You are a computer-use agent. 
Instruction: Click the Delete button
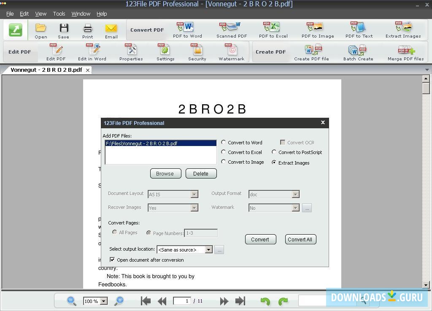pos(201,173)
